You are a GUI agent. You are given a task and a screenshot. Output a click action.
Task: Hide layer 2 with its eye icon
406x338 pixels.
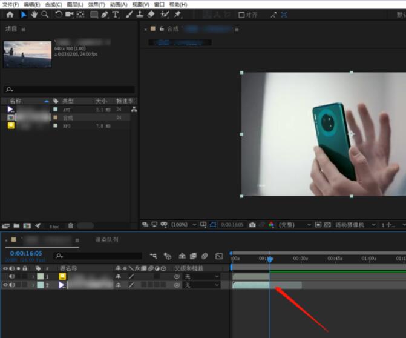click(x=5, y=285)
